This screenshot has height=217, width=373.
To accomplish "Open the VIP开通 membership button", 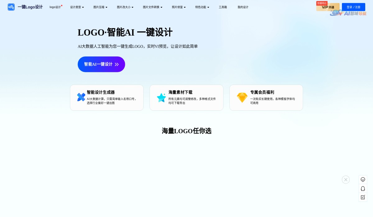I will click(328, 7).
